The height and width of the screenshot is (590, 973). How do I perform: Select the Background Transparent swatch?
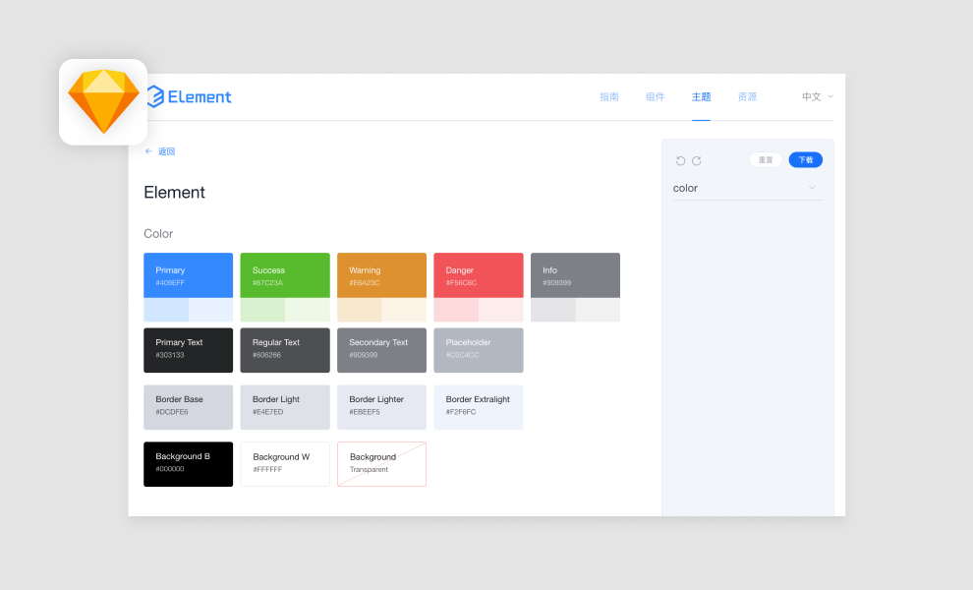[x=381, y=464]
